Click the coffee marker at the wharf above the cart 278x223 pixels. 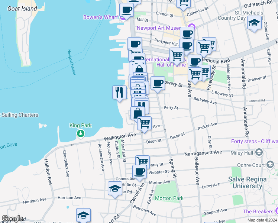135,43
